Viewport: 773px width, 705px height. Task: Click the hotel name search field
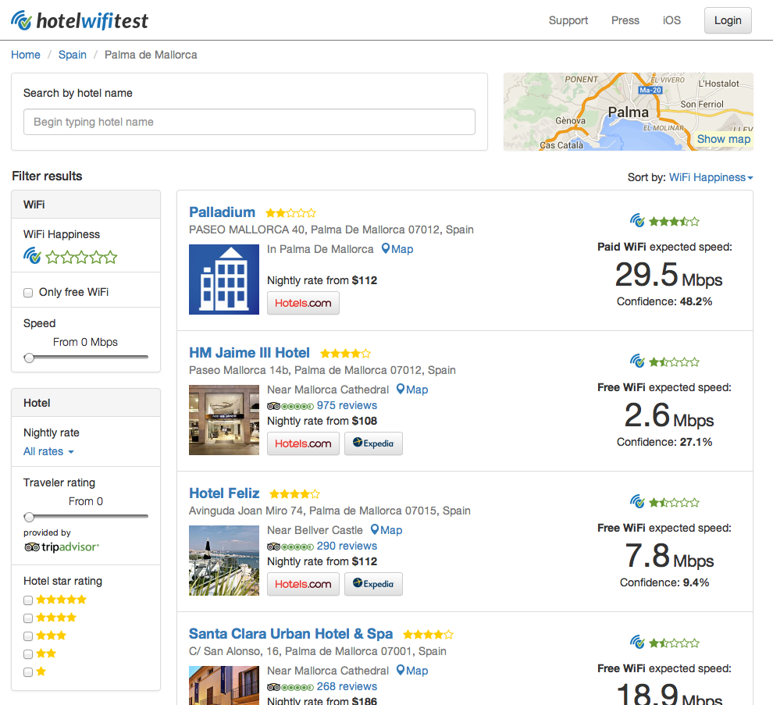[x=249, y=122]
